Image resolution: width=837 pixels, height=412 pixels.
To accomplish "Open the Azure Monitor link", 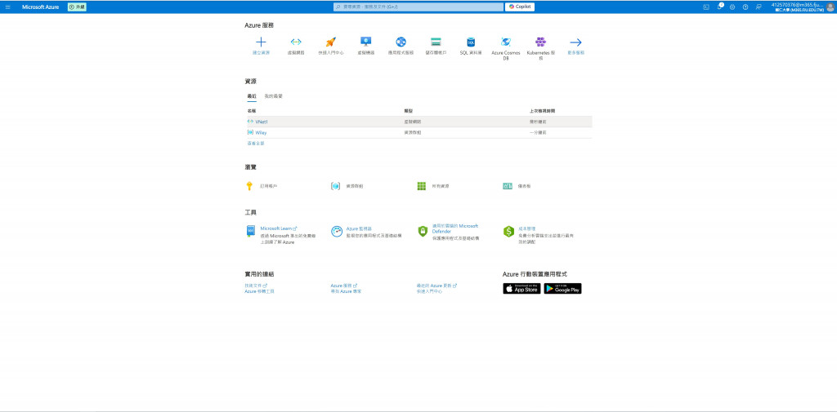I will pyautogui.click(x=359, y=228).
